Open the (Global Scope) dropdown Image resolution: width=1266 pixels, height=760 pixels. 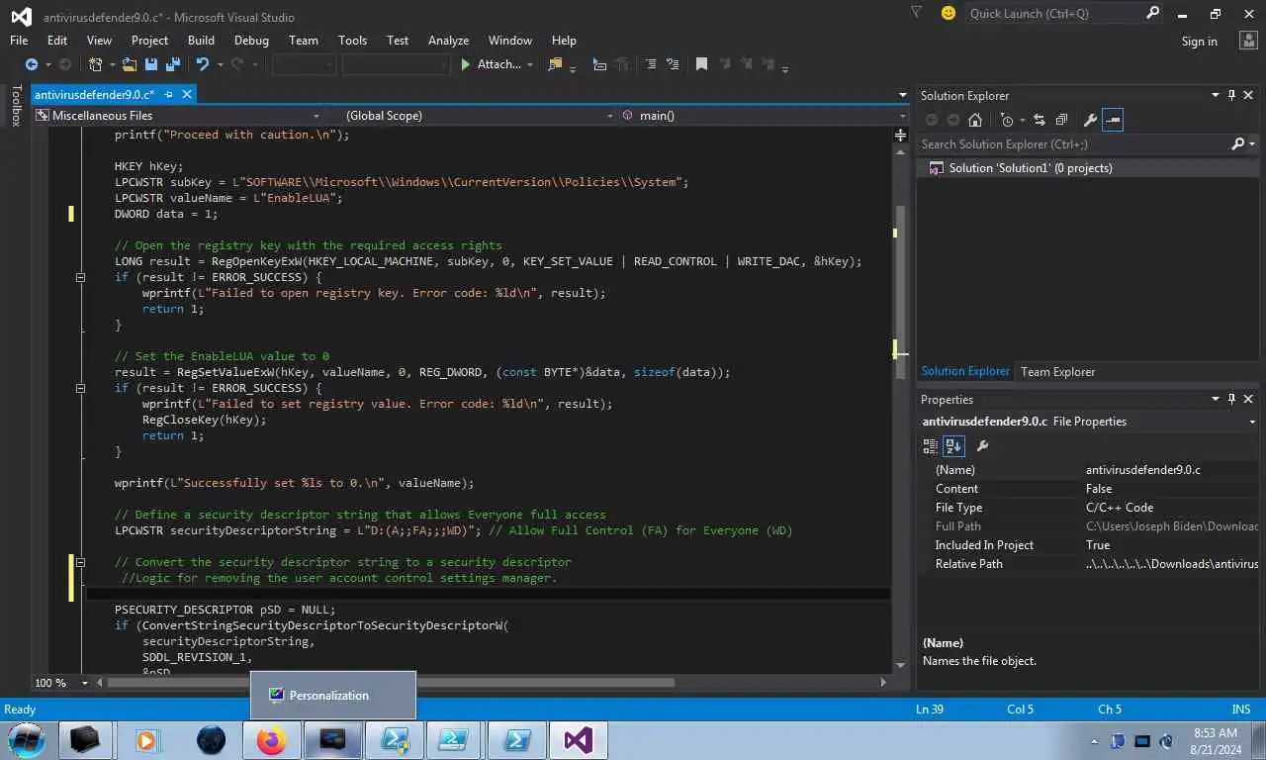coord(609,116)
